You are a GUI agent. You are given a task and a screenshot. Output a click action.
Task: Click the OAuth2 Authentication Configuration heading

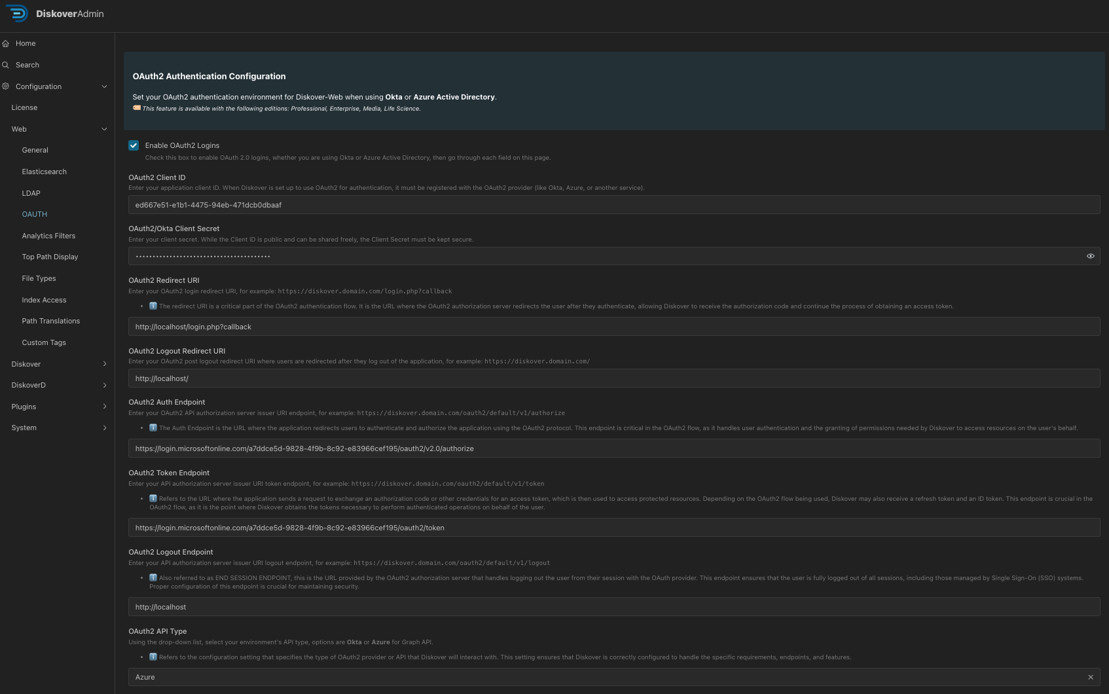[209, 76]
